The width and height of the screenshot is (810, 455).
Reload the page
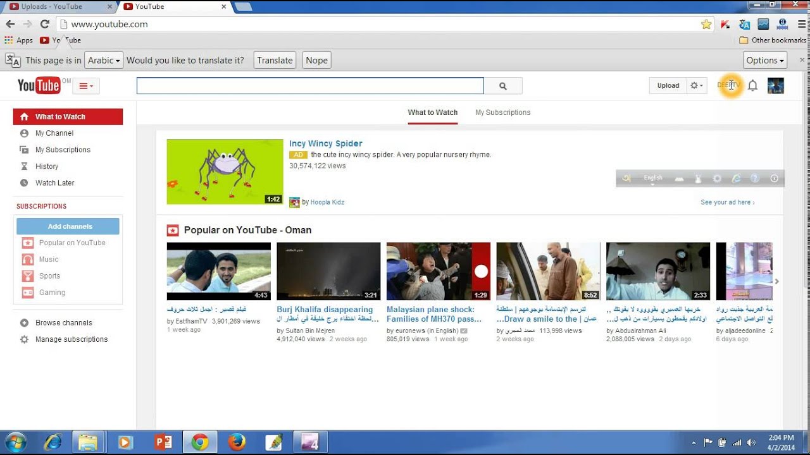[44, 24]
